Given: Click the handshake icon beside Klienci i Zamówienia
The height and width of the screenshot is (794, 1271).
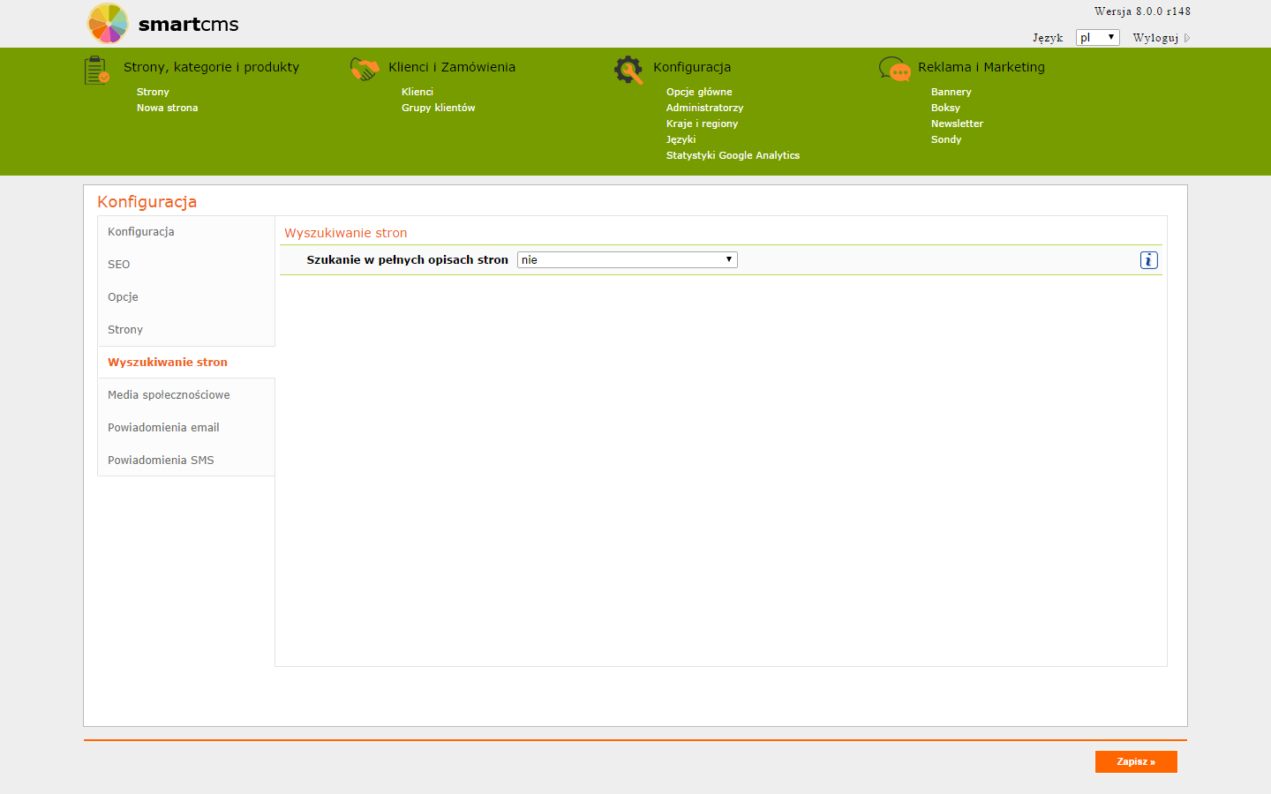Looking at the screenshot, I should tap(364, 70).
